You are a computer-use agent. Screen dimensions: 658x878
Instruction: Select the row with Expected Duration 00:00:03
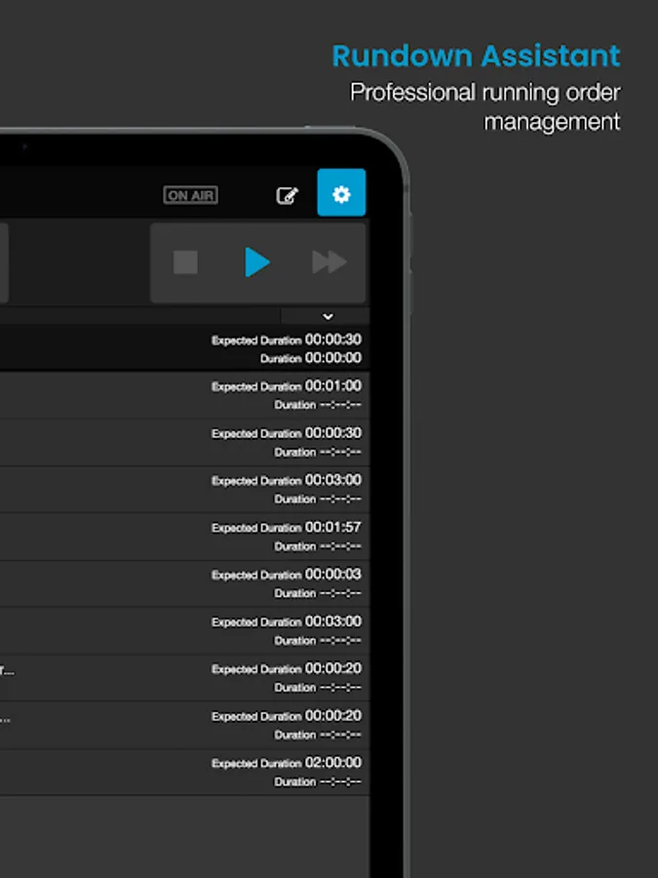184,583
